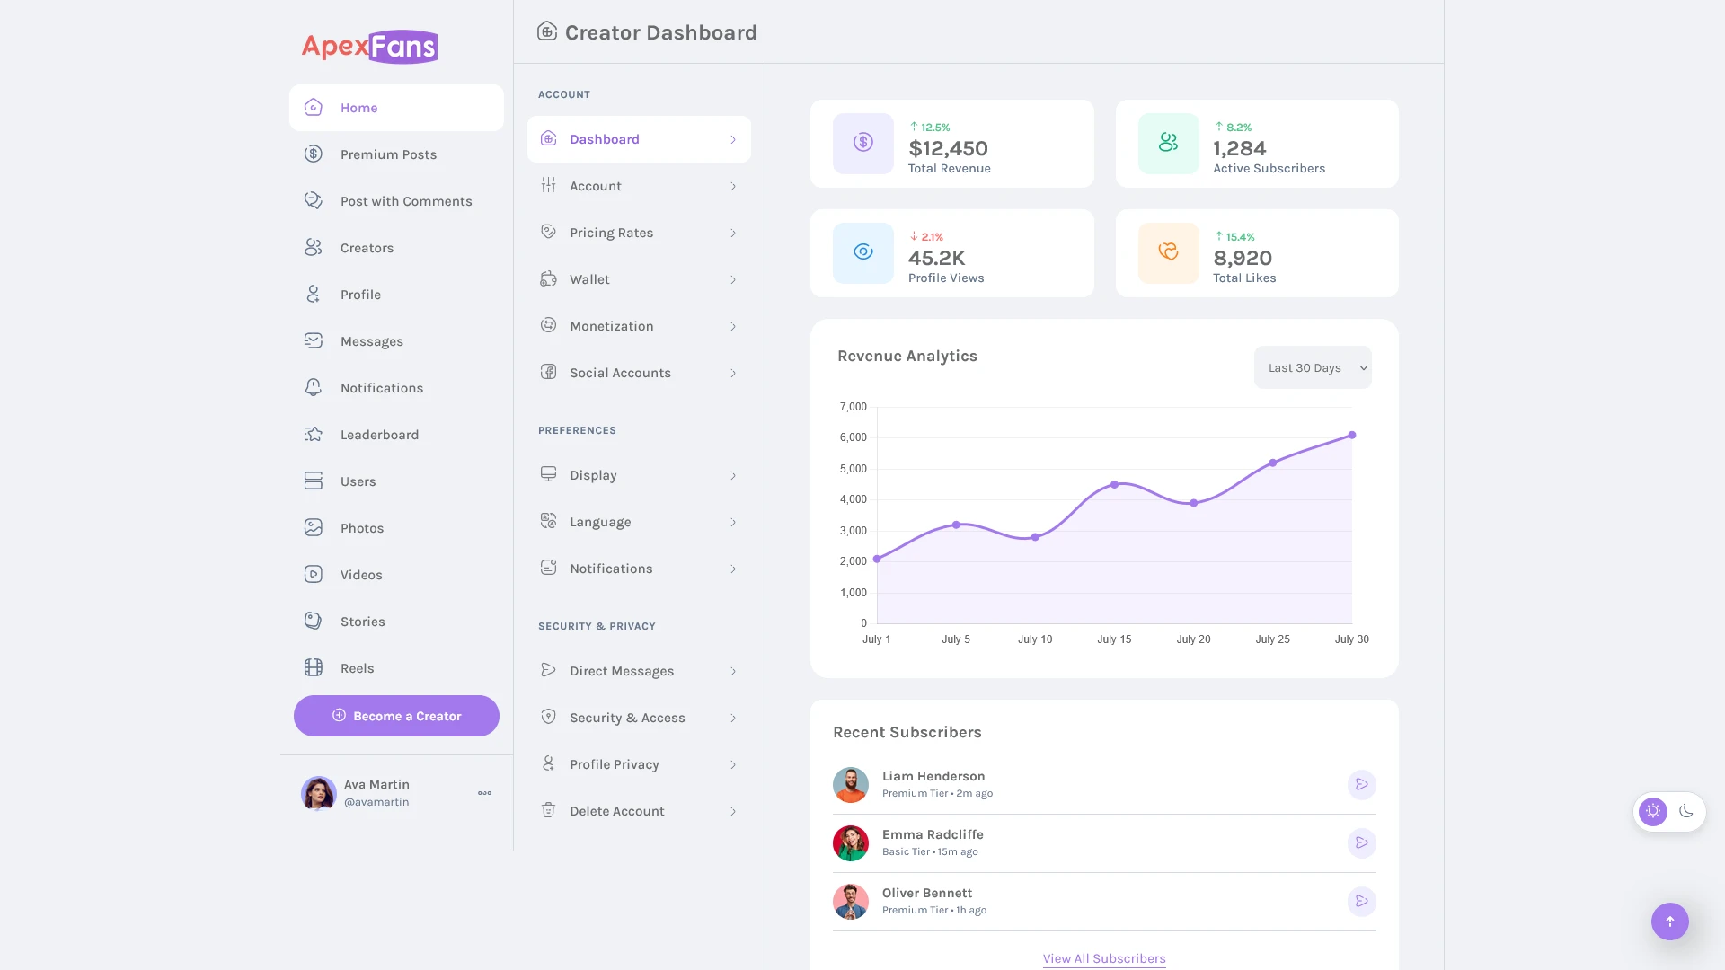Viewport: 1725px width, 970px height.
Task: Click the Photos icon in sidebar
Action: 313,528
